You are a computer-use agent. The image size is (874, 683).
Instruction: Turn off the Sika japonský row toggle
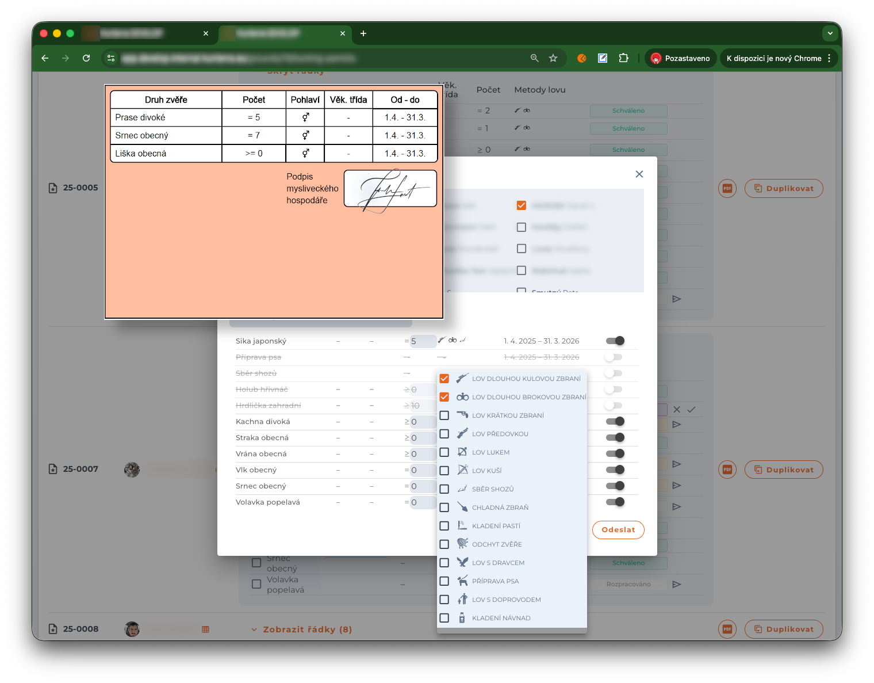pos(615,341)
